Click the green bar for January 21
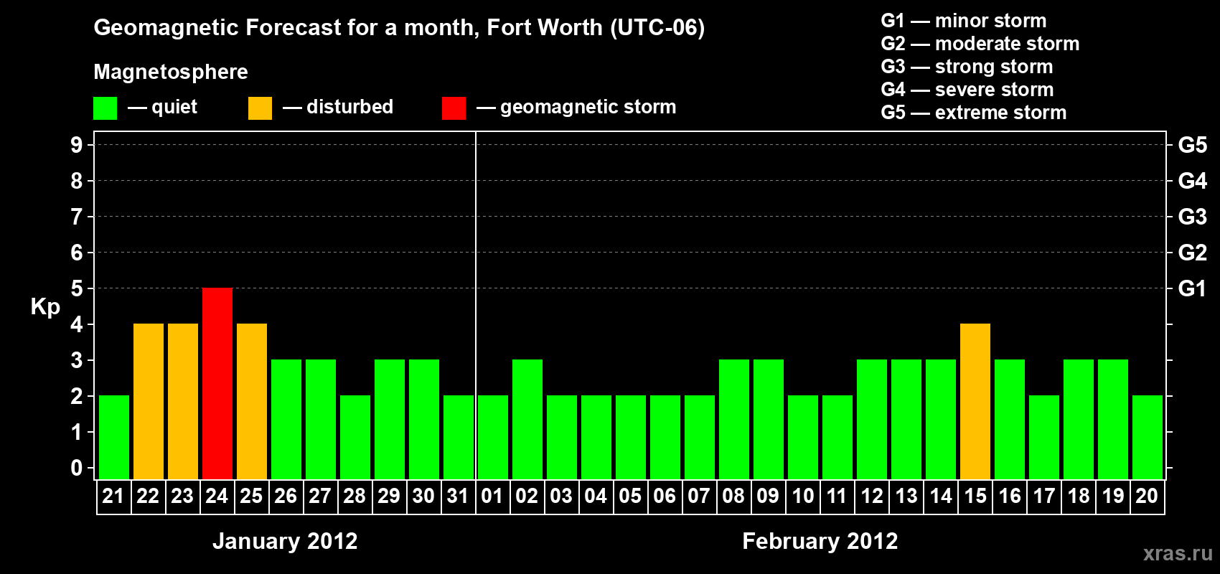This screenshot has height=574, width=1220. pyautogui.click(x=114, y=437)
